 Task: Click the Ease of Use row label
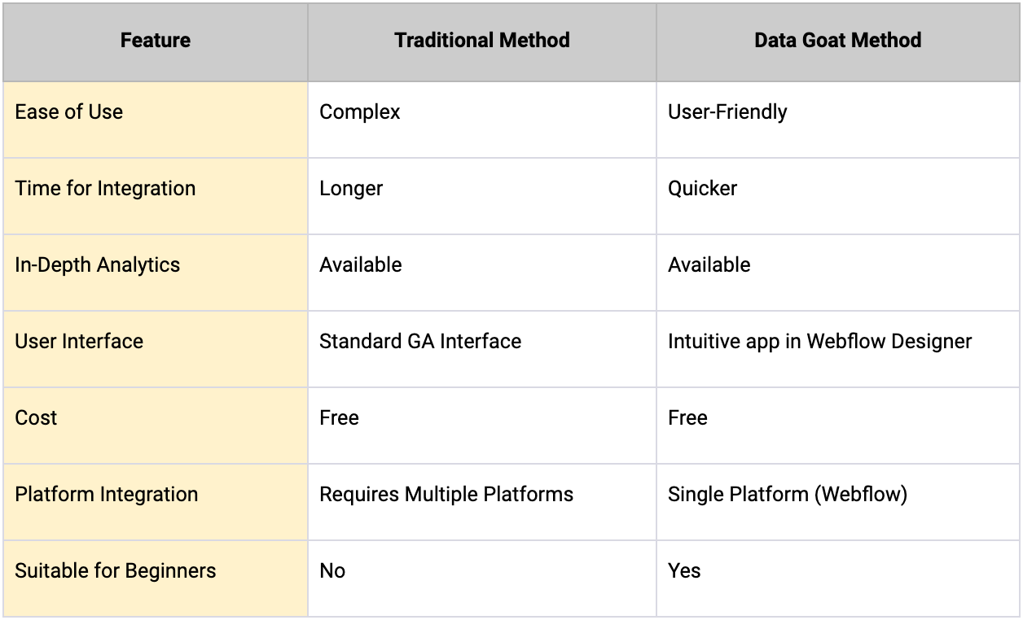point(69,112)
